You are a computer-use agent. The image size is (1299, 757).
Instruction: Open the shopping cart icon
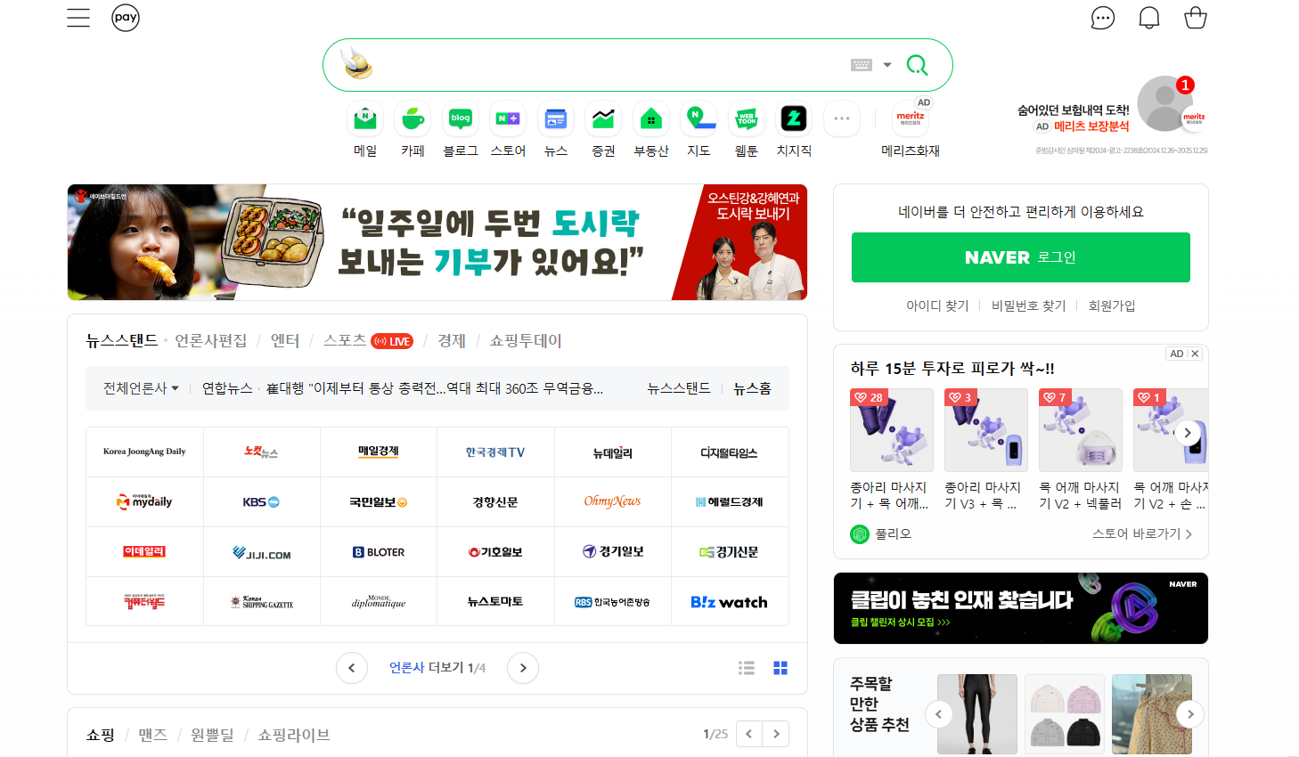point(1196,18)
